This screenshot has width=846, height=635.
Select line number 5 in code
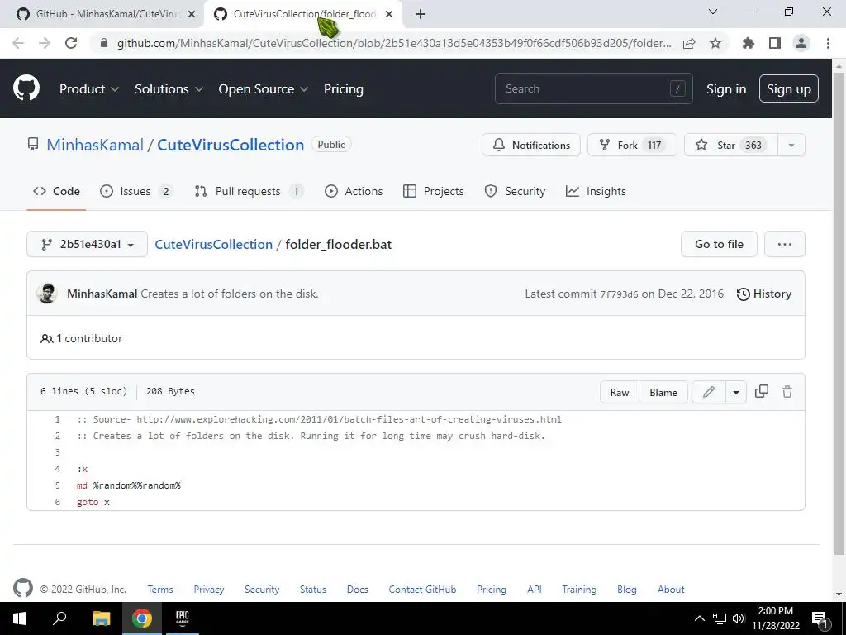click(x=57, y=485)
